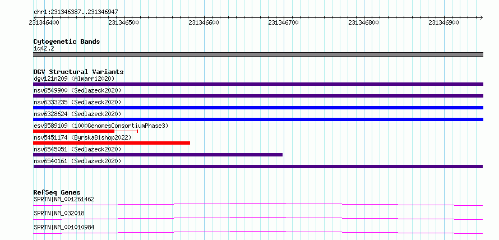Click the purple bar for nsv6545051
This screenshot has height=240, width=499.
[158, 155]
